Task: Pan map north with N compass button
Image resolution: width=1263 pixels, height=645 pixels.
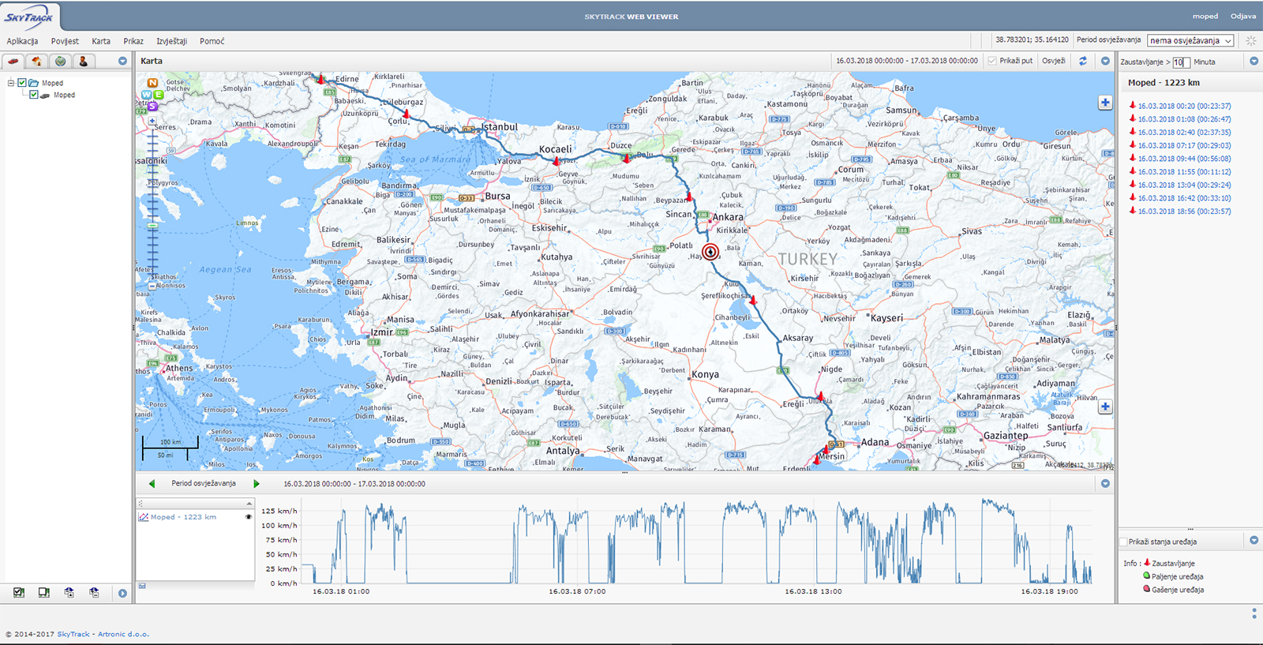Action: coord(152,82)
